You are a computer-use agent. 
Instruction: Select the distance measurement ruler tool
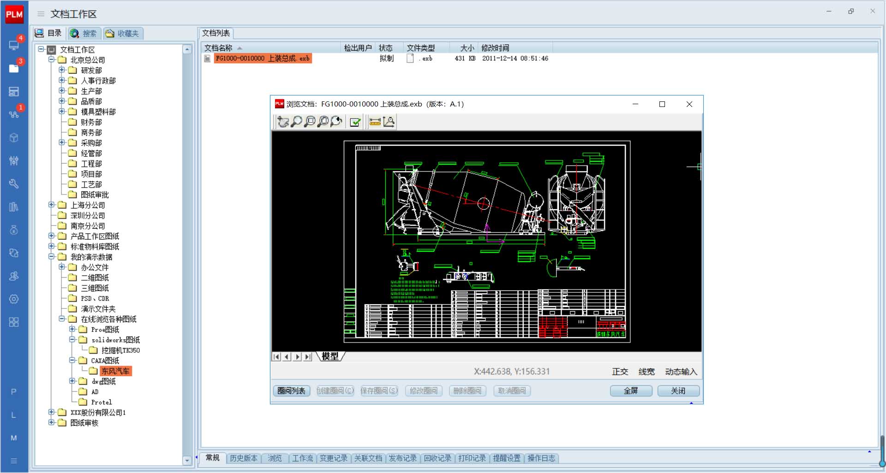(375, 122)
